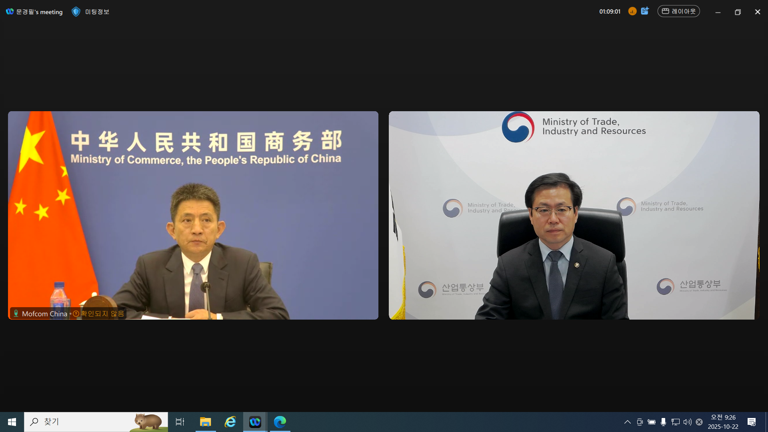Open the volume speaker tray icon

coord(688,422)
